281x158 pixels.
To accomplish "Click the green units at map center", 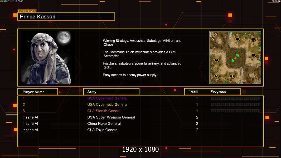I will coord(235,58).
